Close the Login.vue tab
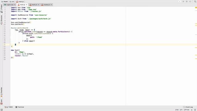This screenshot has height=111, width=197. pyautogui.click(x=15, y=5)
